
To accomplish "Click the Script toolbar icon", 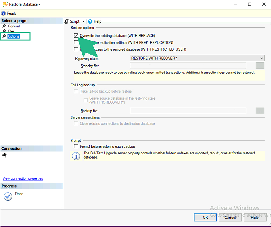I will [x=66, y=21].
